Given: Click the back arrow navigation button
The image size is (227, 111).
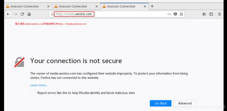Looking at the screenshot, I should click(8, 14).
